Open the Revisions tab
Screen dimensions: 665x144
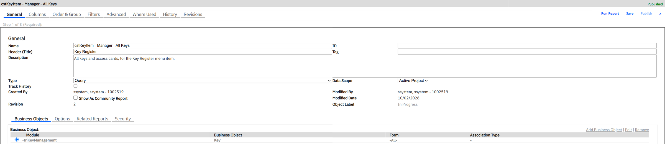click(193, 14)
